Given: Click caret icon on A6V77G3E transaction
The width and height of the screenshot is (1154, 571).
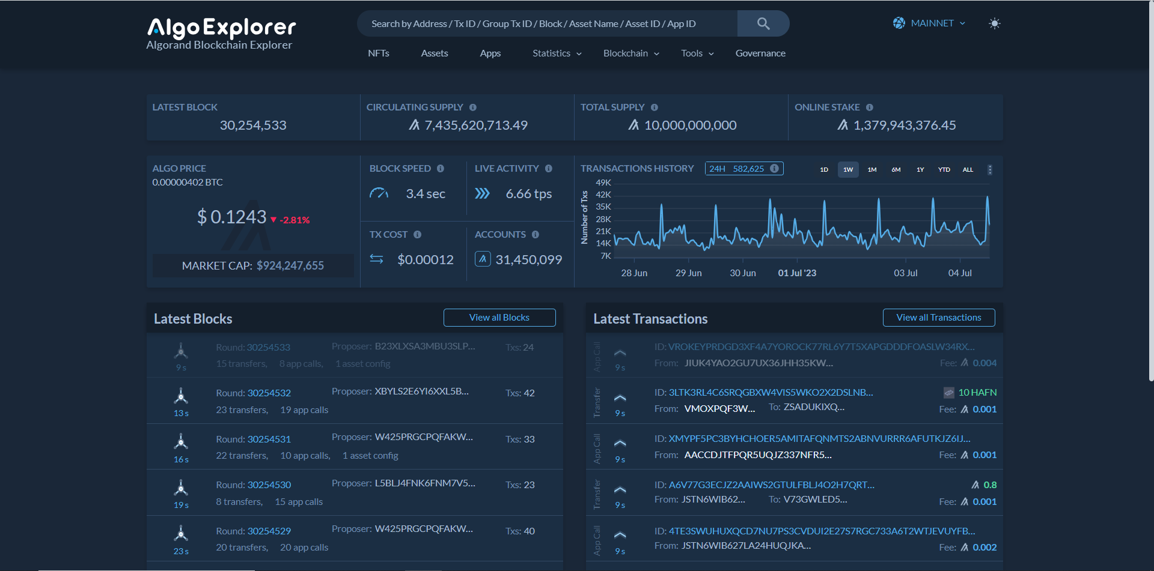Looking at the screenshot, I should (x=620, y=489).
